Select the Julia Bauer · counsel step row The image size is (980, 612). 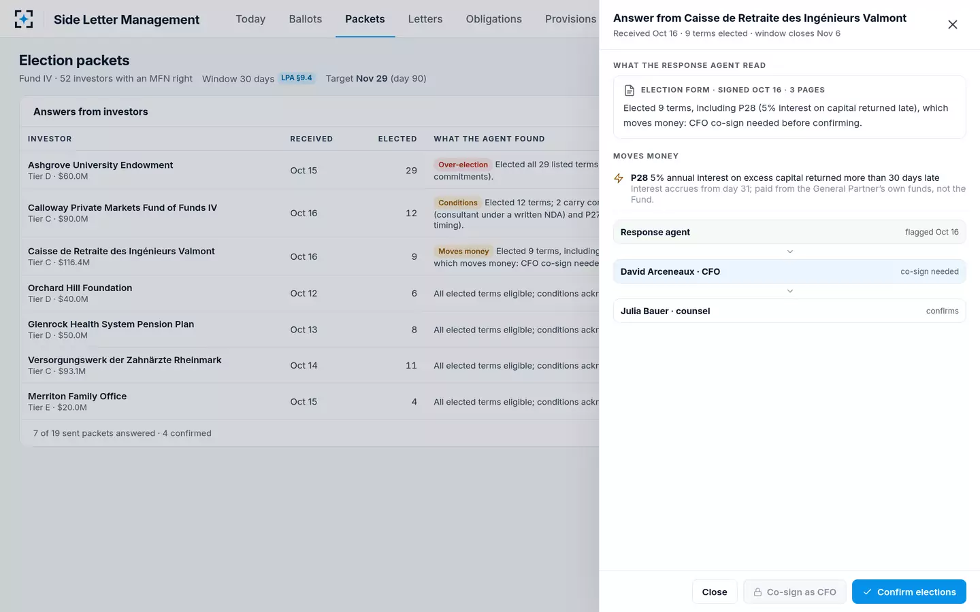click(789, 311)
